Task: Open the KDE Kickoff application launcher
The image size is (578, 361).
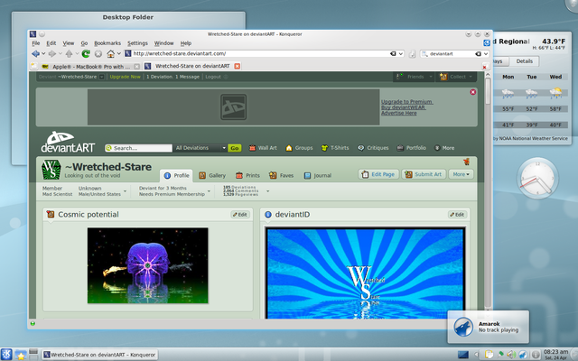Action: tap(6, 355)
